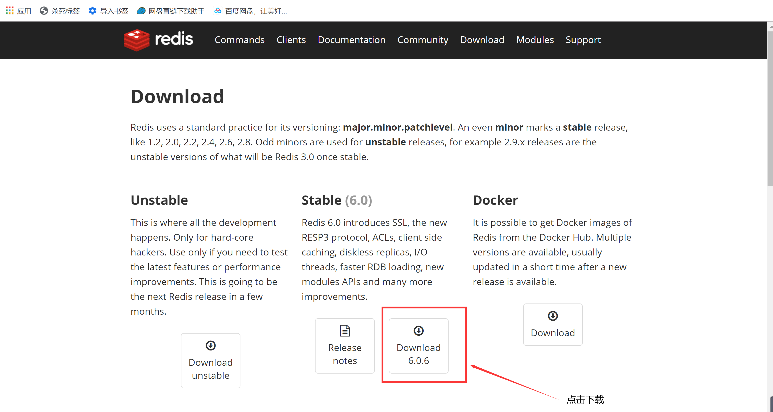Click the "Download 6.0.6" text
The height and width of the screenshot is (412, 773).
click(418, 354)
